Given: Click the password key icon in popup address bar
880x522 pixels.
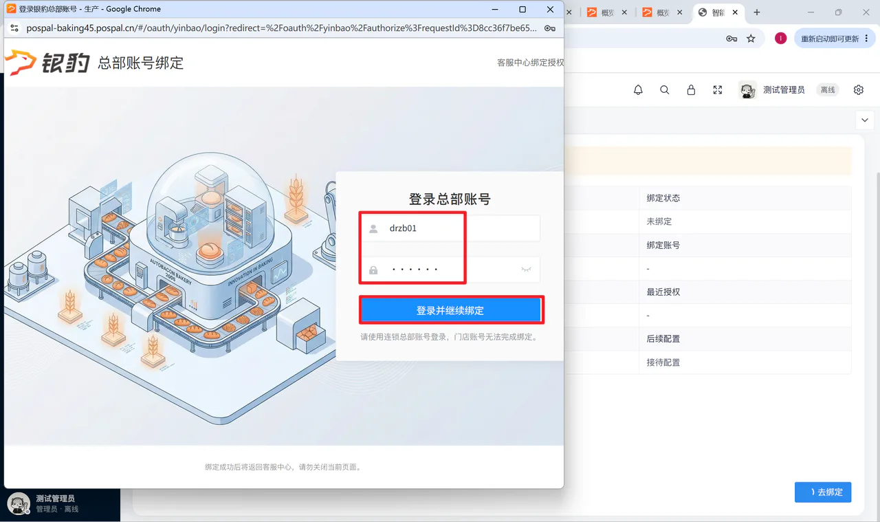Looking at the screenshot, I should 549,28.
